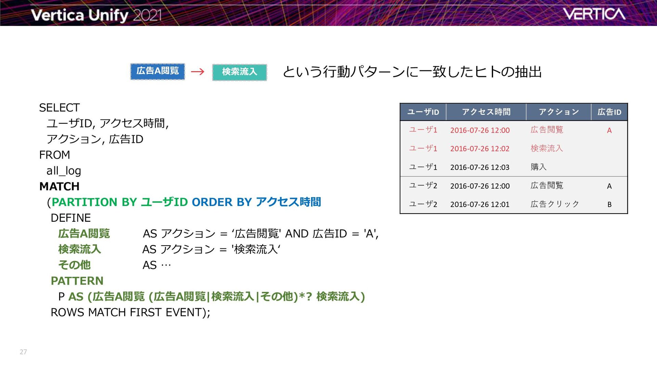This screenshot has width=657, height=369.
Task: Click the 購入 action cell
Action: (x=539, y=167)
